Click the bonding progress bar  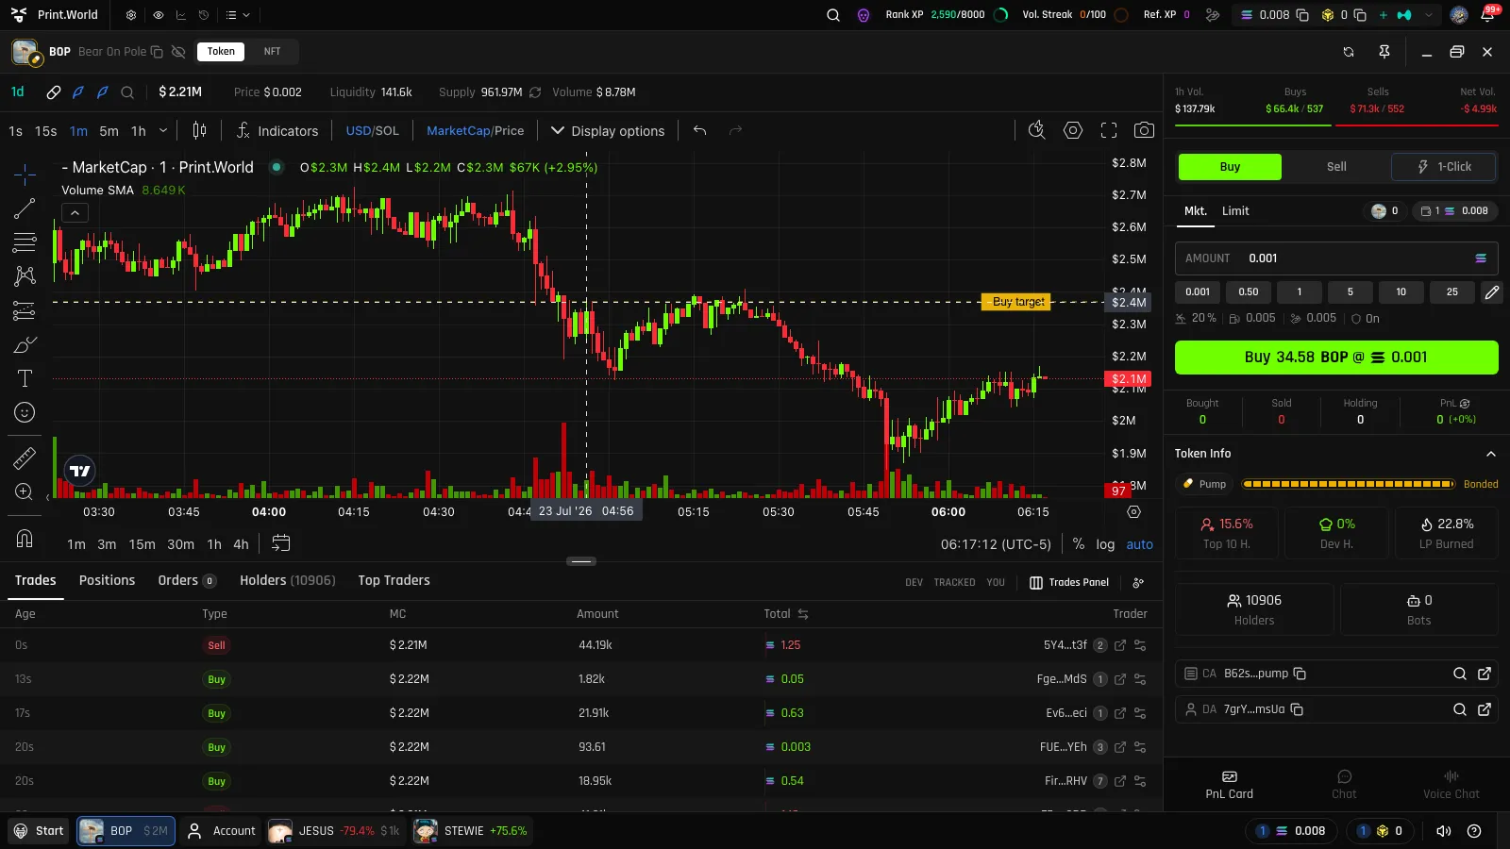1348,484
